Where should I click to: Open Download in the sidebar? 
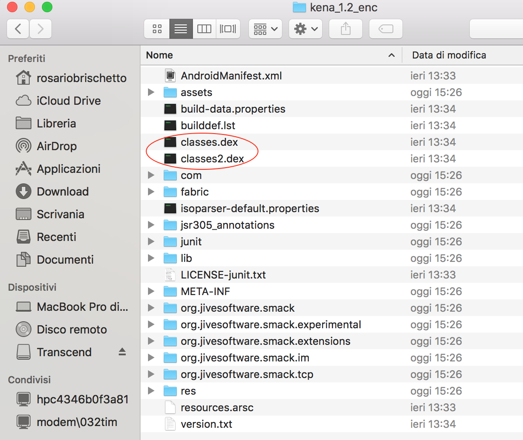(x=62, y=192)
